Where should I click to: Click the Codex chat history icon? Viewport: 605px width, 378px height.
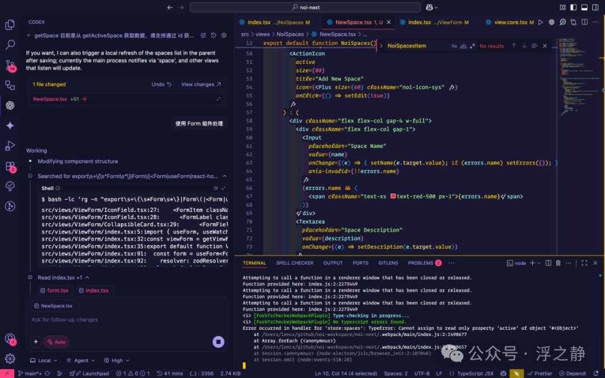point(213,35)
